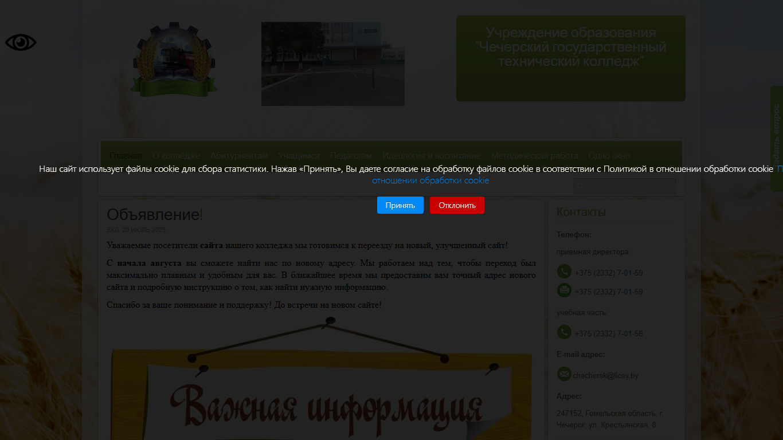The width and height of the screenshot is (783, 440).
Task: Click the fax printer icon
Action: [x=564, y=290]
